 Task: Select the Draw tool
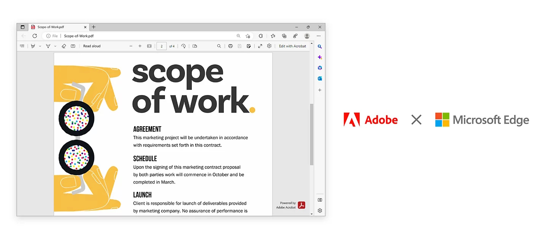coord(48,46)
